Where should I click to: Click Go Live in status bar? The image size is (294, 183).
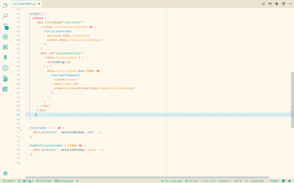click(x=191, y=181)
